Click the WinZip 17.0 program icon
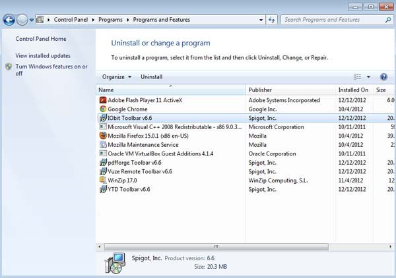Image resolution: width=396 pixels, height=278 pixels. (103, 180)
